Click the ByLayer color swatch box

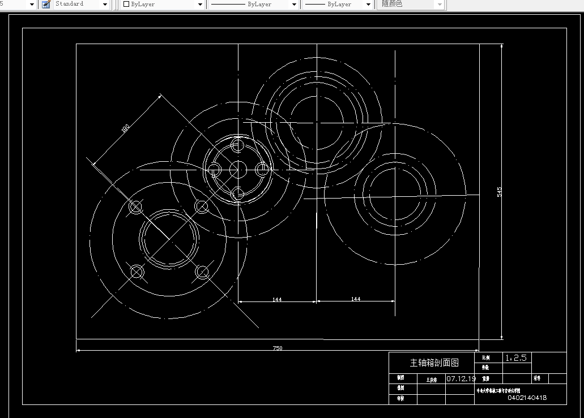(x=126, y=4)
